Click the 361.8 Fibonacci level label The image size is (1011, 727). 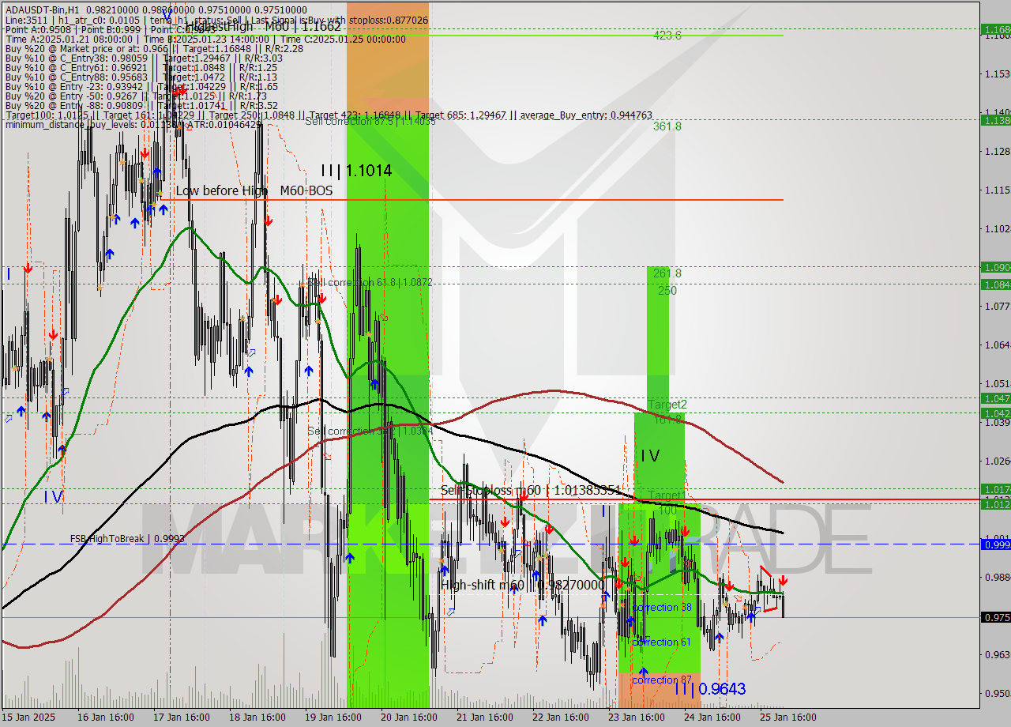pyautogui.click(x=667, y=126)
